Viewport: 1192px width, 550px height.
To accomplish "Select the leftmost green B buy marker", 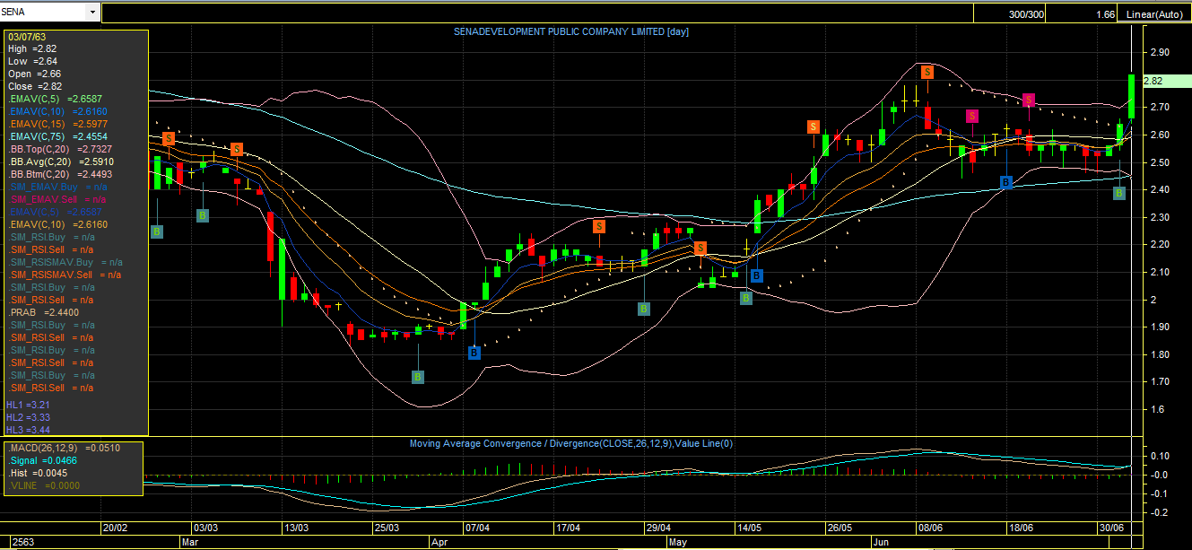I will (157, 231).
